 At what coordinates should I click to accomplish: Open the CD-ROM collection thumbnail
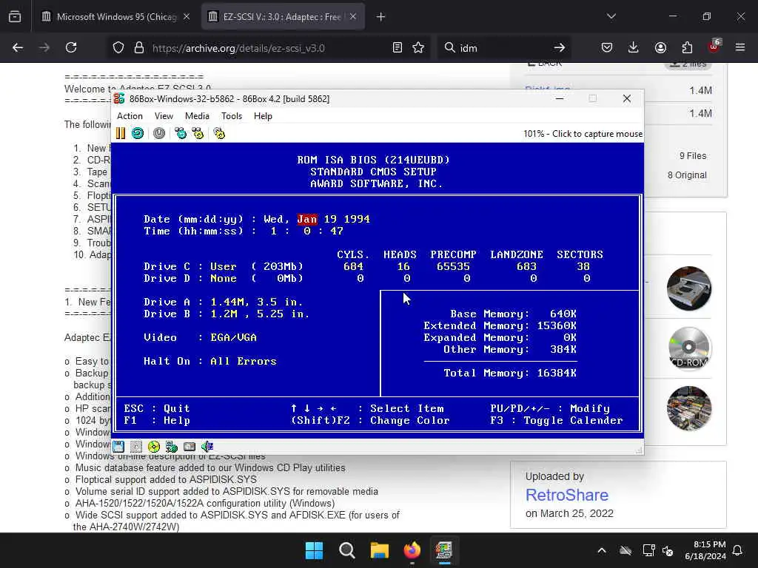point(689,348)
